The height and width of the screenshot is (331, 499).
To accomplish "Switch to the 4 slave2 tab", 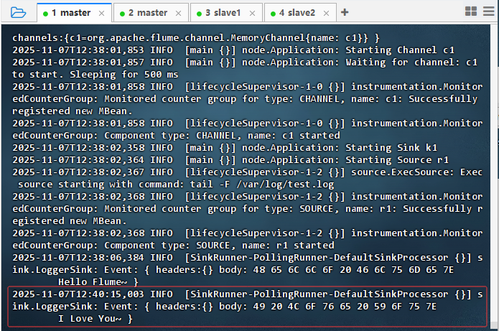I will click(300, 13).
